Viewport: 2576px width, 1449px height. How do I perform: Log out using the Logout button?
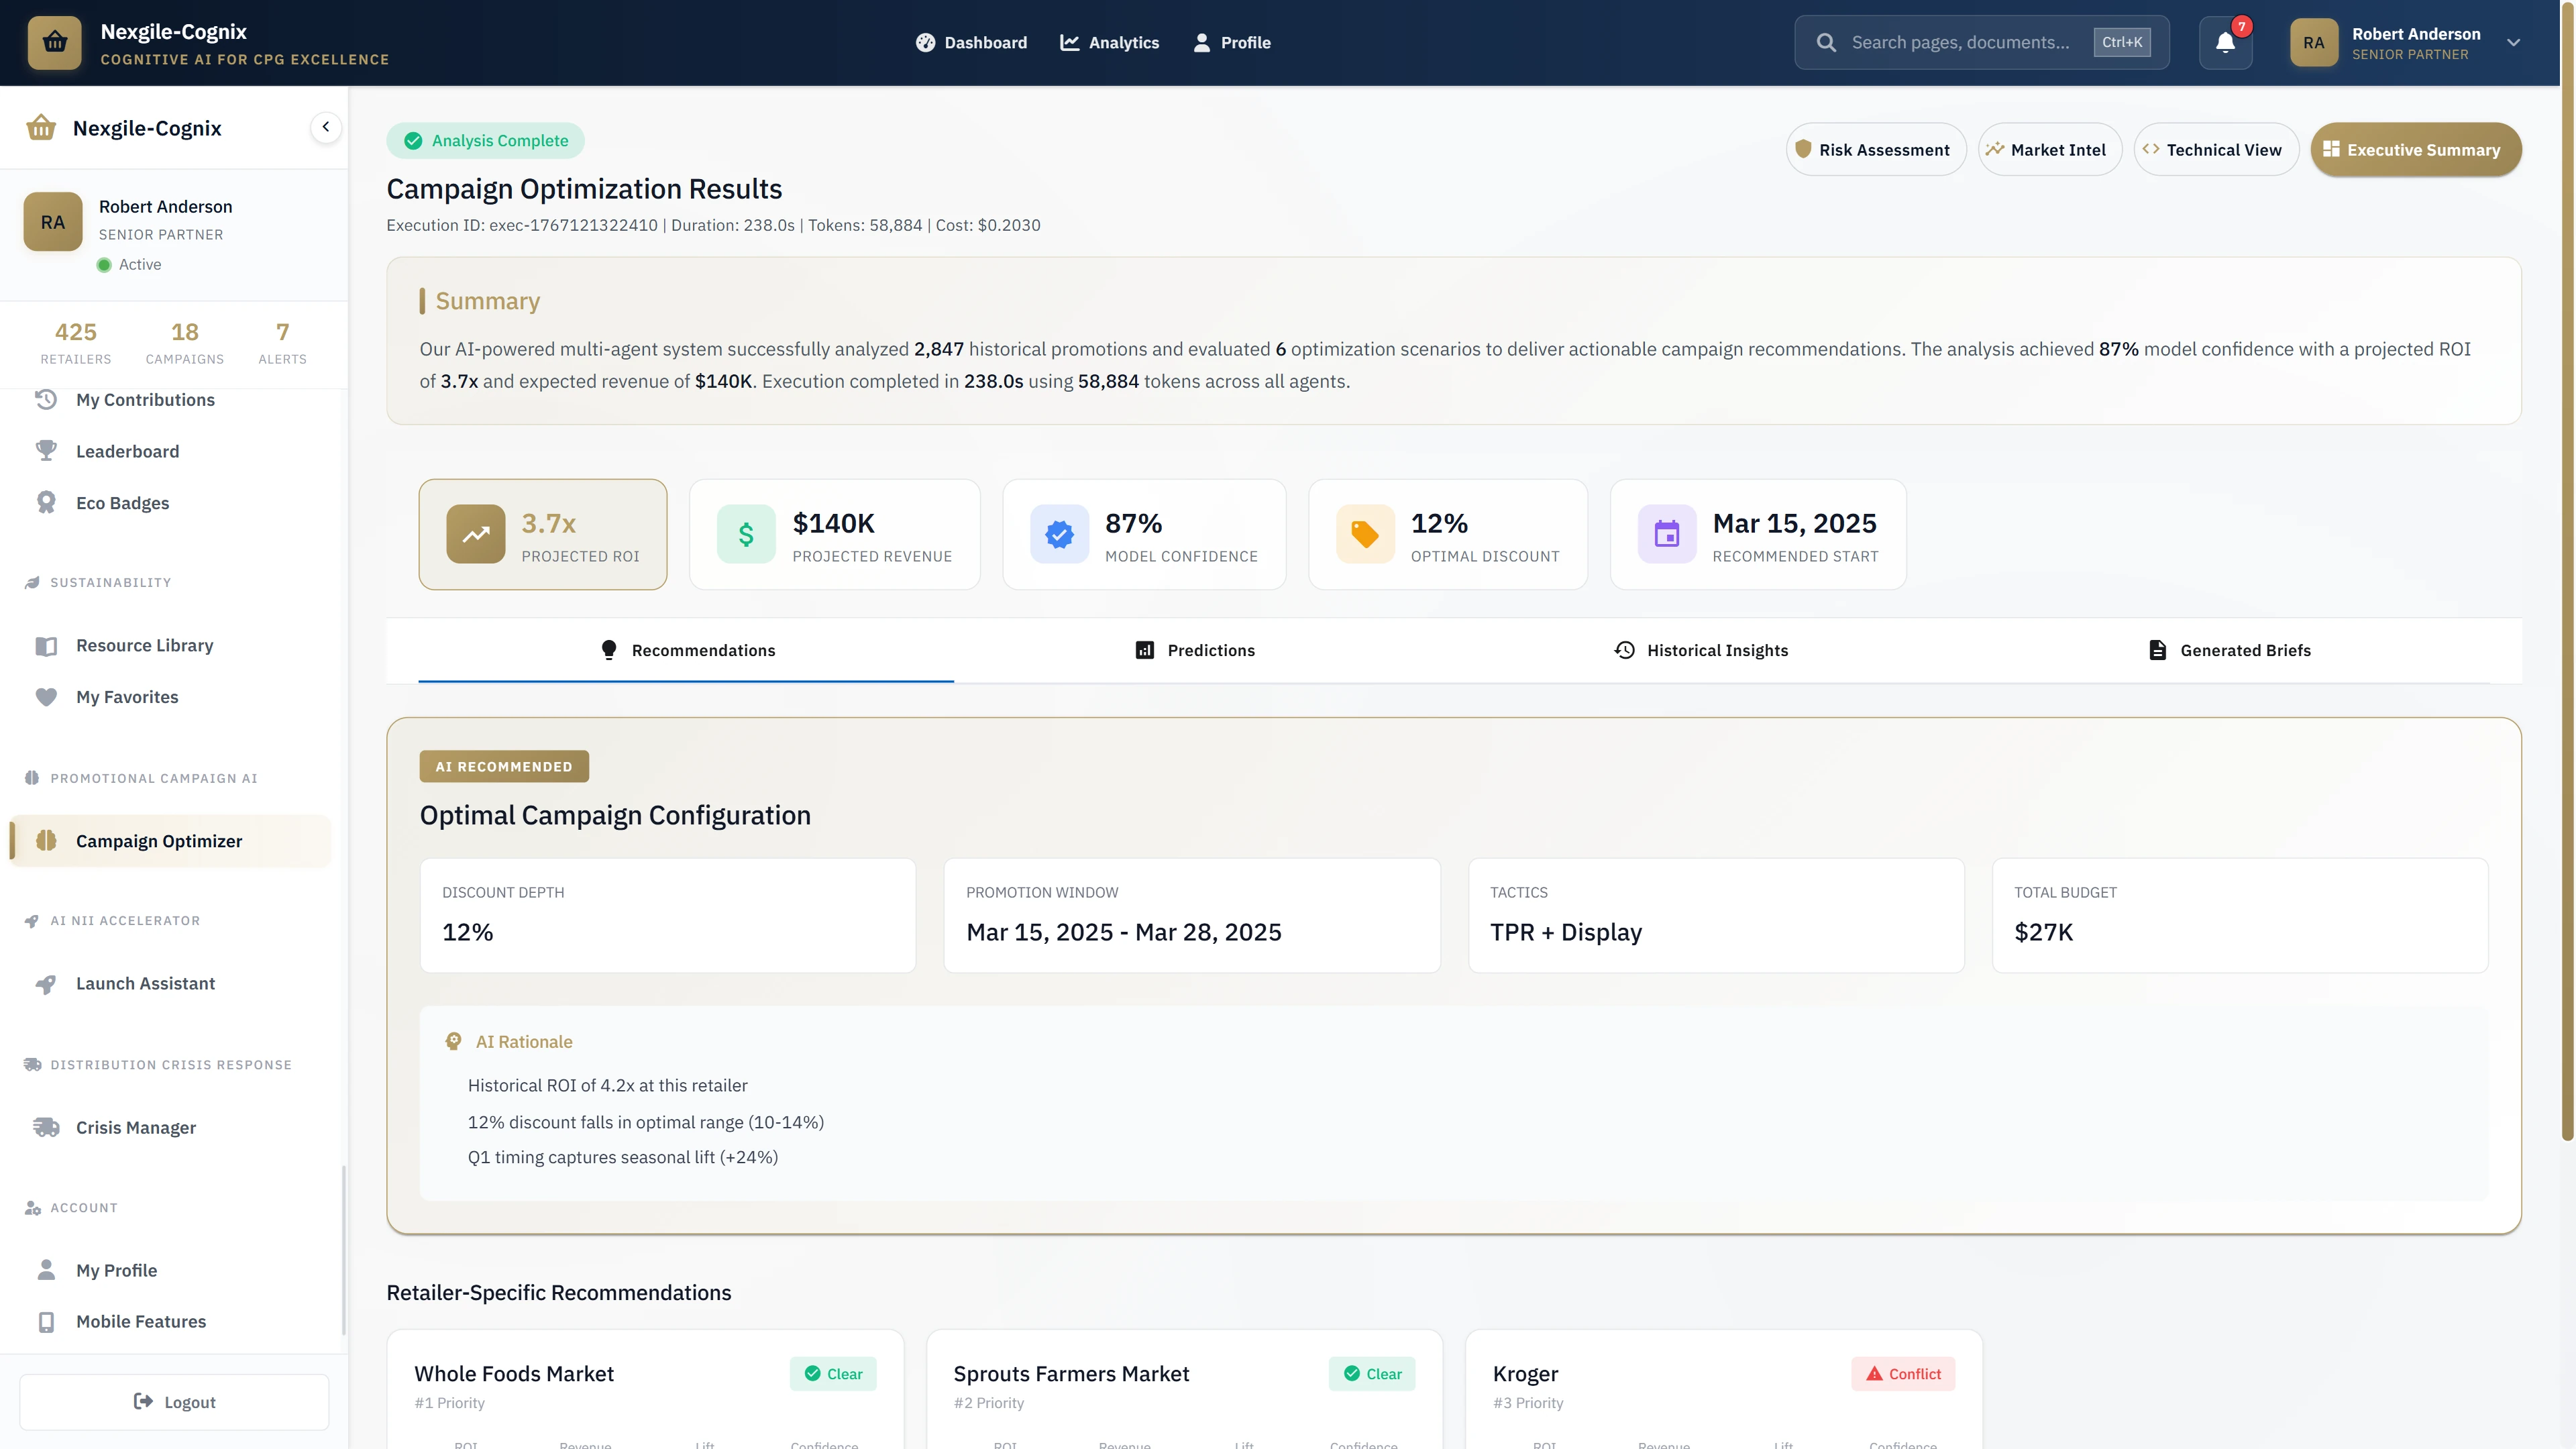pos(173,1401)
